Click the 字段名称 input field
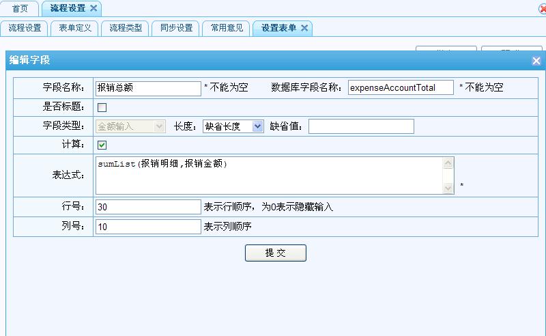 click(x=148, y=88)
